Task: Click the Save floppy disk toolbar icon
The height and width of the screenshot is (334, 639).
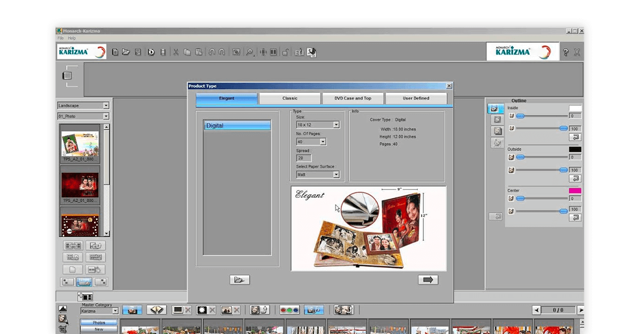Action: click(138, 52)
